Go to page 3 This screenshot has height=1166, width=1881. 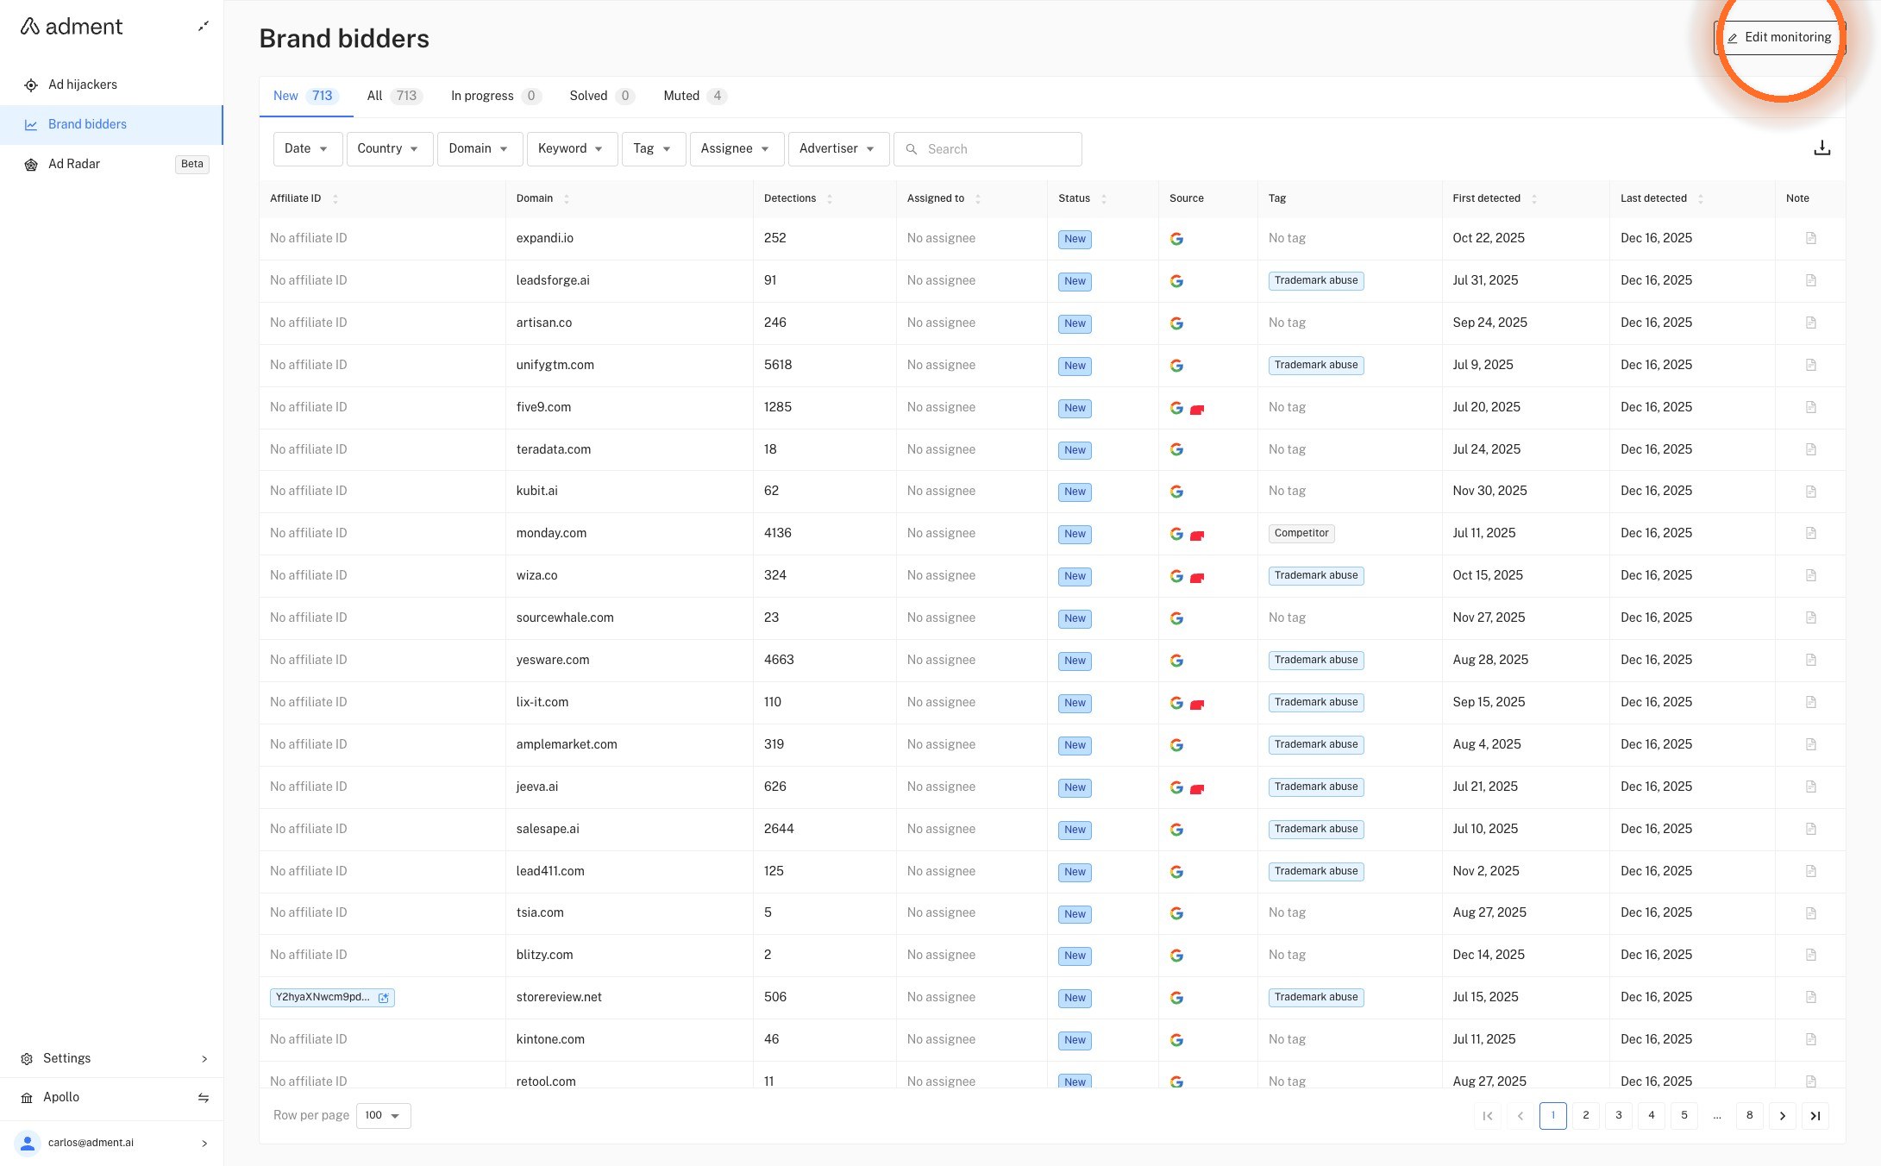[x=1619, y=1115]
